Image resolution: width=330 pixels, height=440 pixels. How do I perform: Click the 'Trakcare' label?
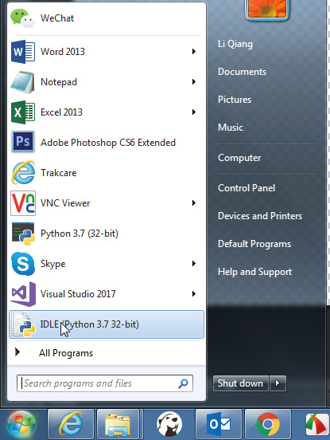tap(59, 173)
